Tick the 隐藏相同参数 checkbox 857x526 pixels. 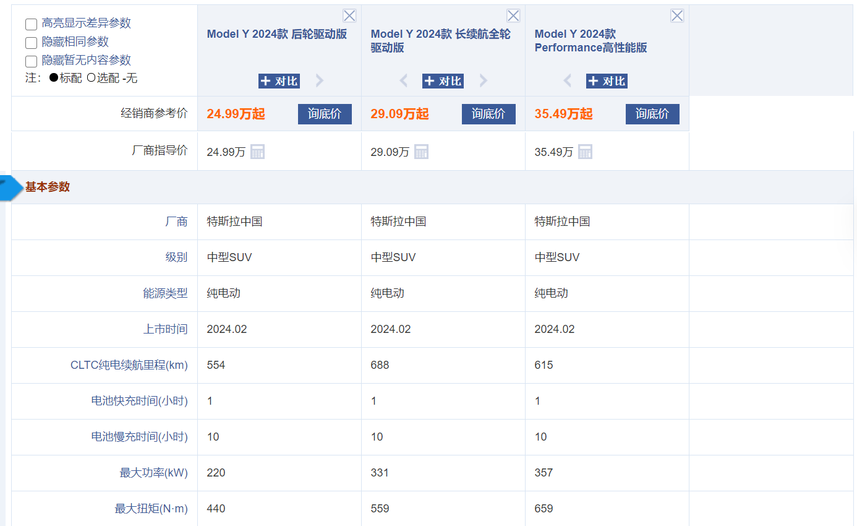coord(31,43)
